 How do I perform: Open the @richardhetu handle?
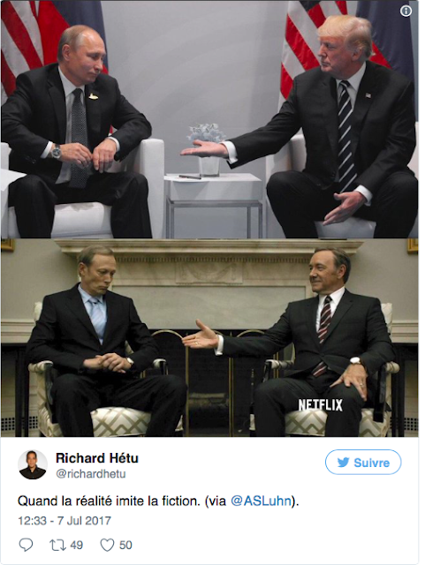click(90, 473)
